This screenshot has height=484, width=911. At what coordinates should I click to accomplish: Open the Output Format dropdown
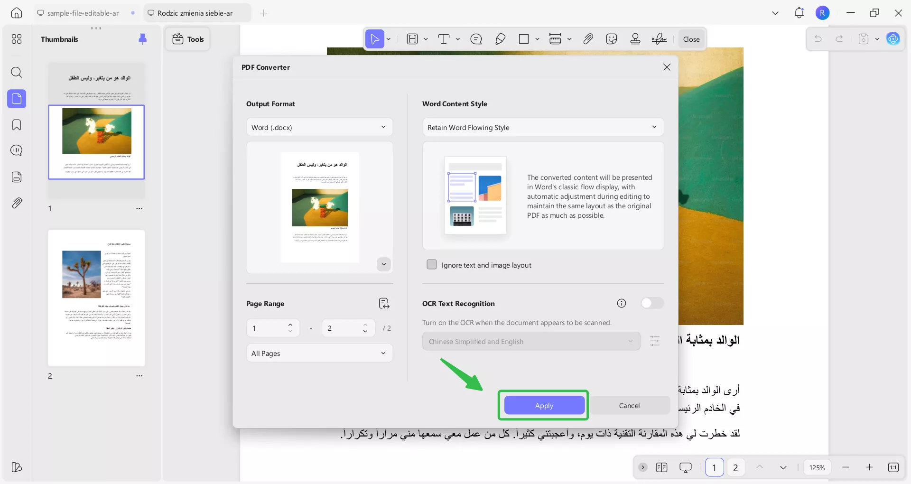[x=319, y=127]
